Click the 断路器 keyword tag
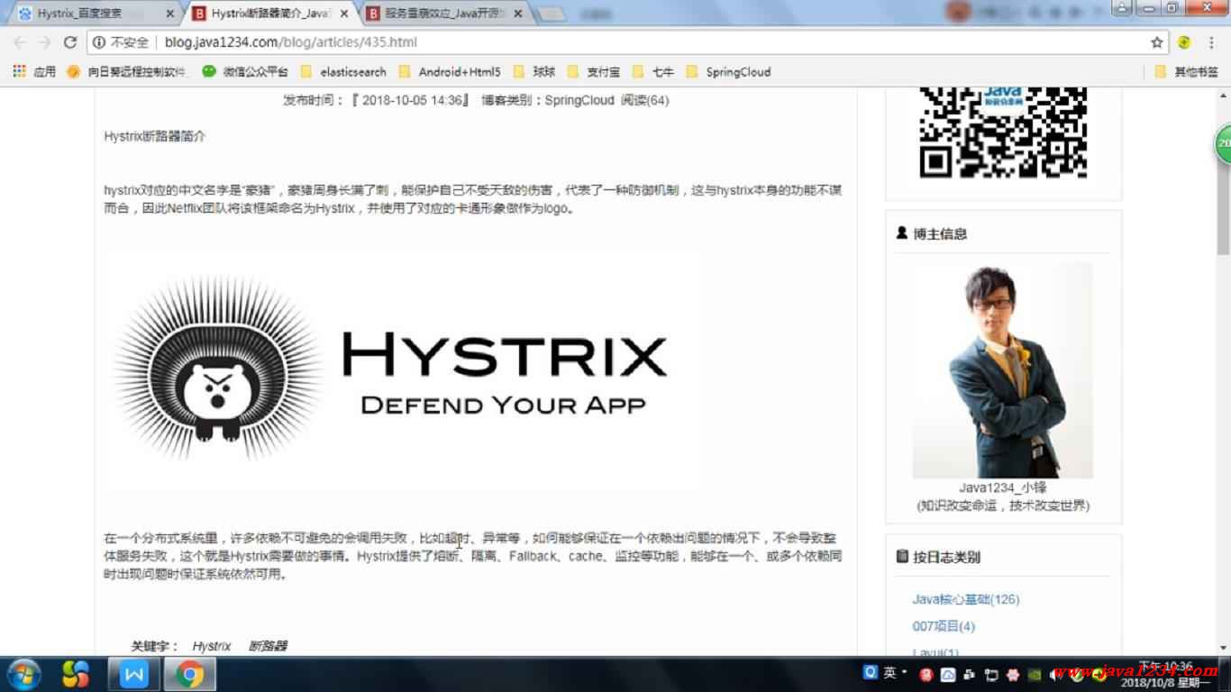The height and width of the screenshot is (692, 1231). click(x=268, y=646)
